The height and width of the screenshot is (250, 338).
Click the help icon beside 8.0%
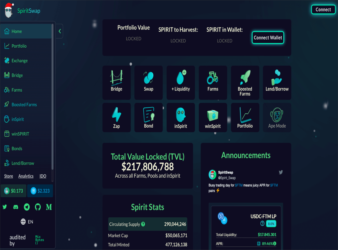(262, 223)
